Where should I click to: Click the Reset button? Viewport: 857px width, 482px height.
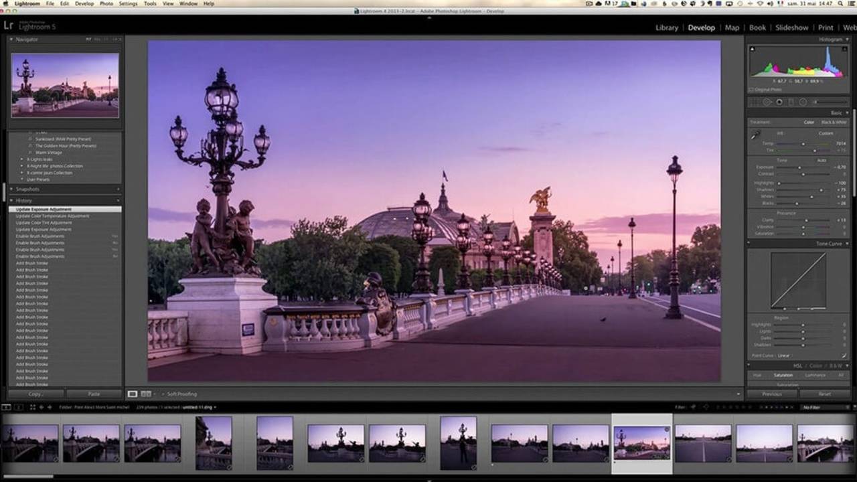[824, 394]
